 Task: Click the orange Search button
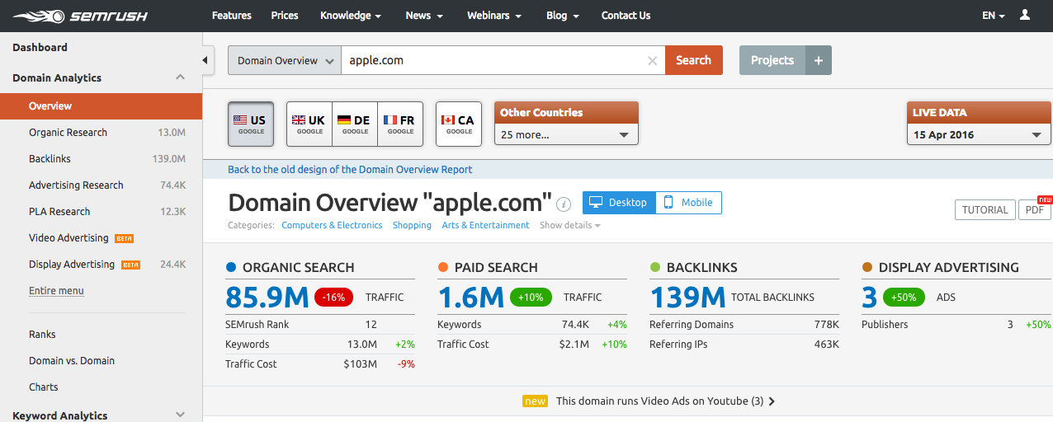tap(693, 60)
